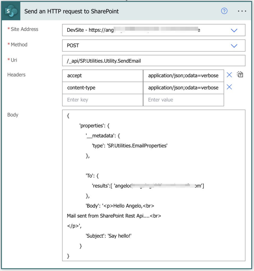Click the 'Subject': 'Say hello!' line
The image size is (254, 271).
point(108,236)
